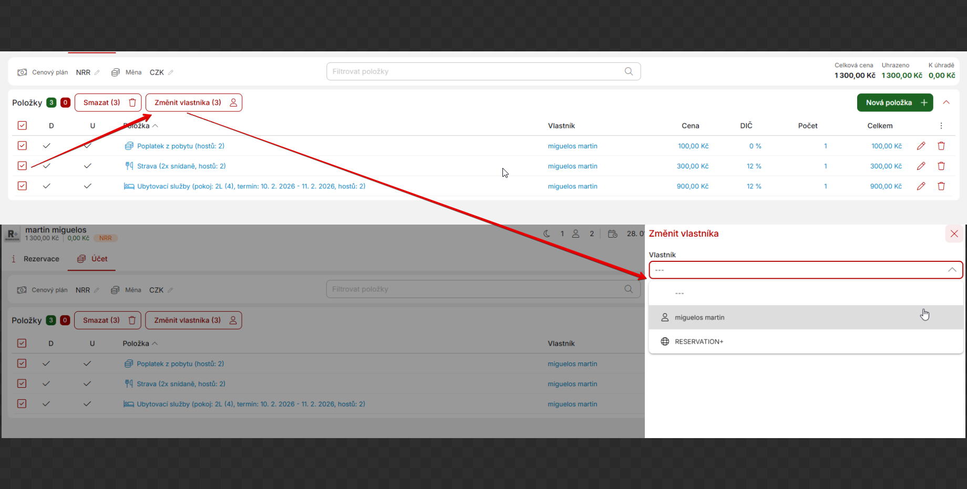Choose RESERVATION+ option in owner list
Viewport: 967px width, 489px height.
point(699,342)
